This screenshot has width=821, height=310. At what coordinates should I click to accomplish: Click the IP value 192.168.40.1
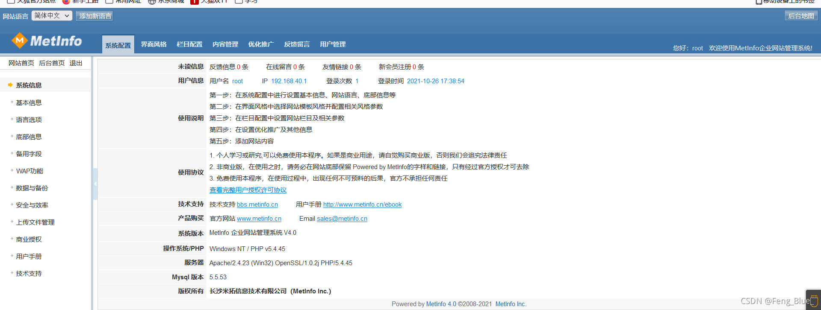tap(289, 81)
